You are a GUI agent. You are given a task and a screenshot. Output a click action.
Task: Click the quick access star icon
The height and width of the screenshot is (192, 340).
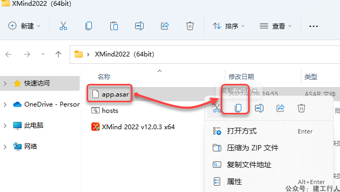[x=17, y=83]
